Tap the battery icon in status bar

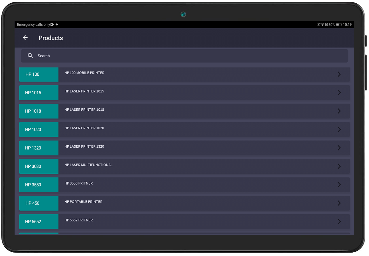(x=339, y=25)
